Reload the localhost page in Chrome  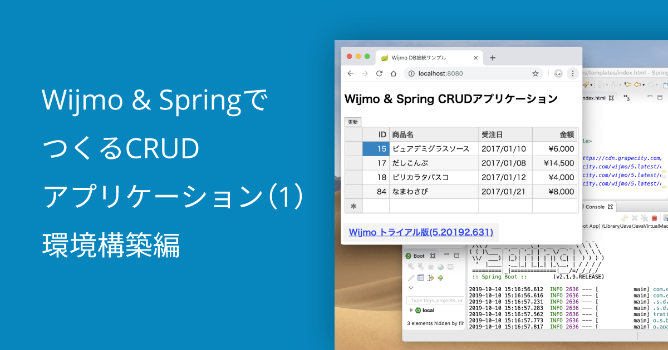[379, 73]
